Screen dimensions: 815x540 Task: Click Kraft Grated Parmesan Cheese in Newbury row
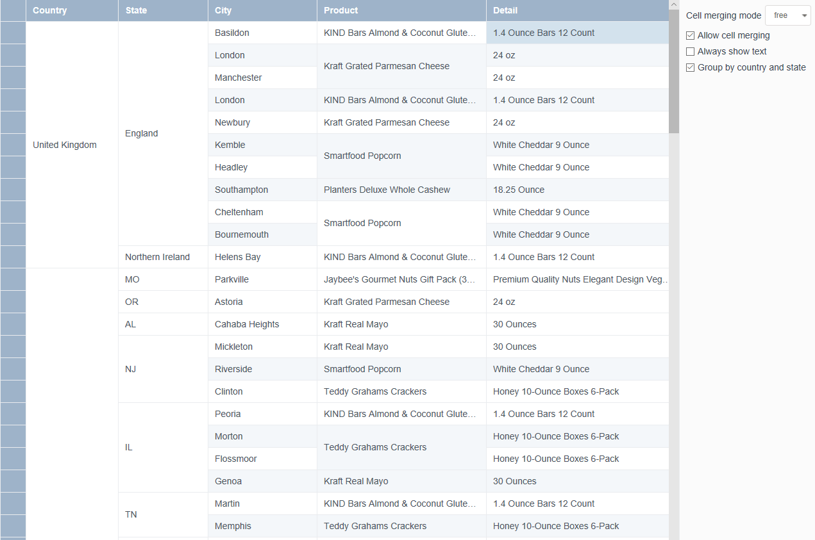click(x=401, y=122)
